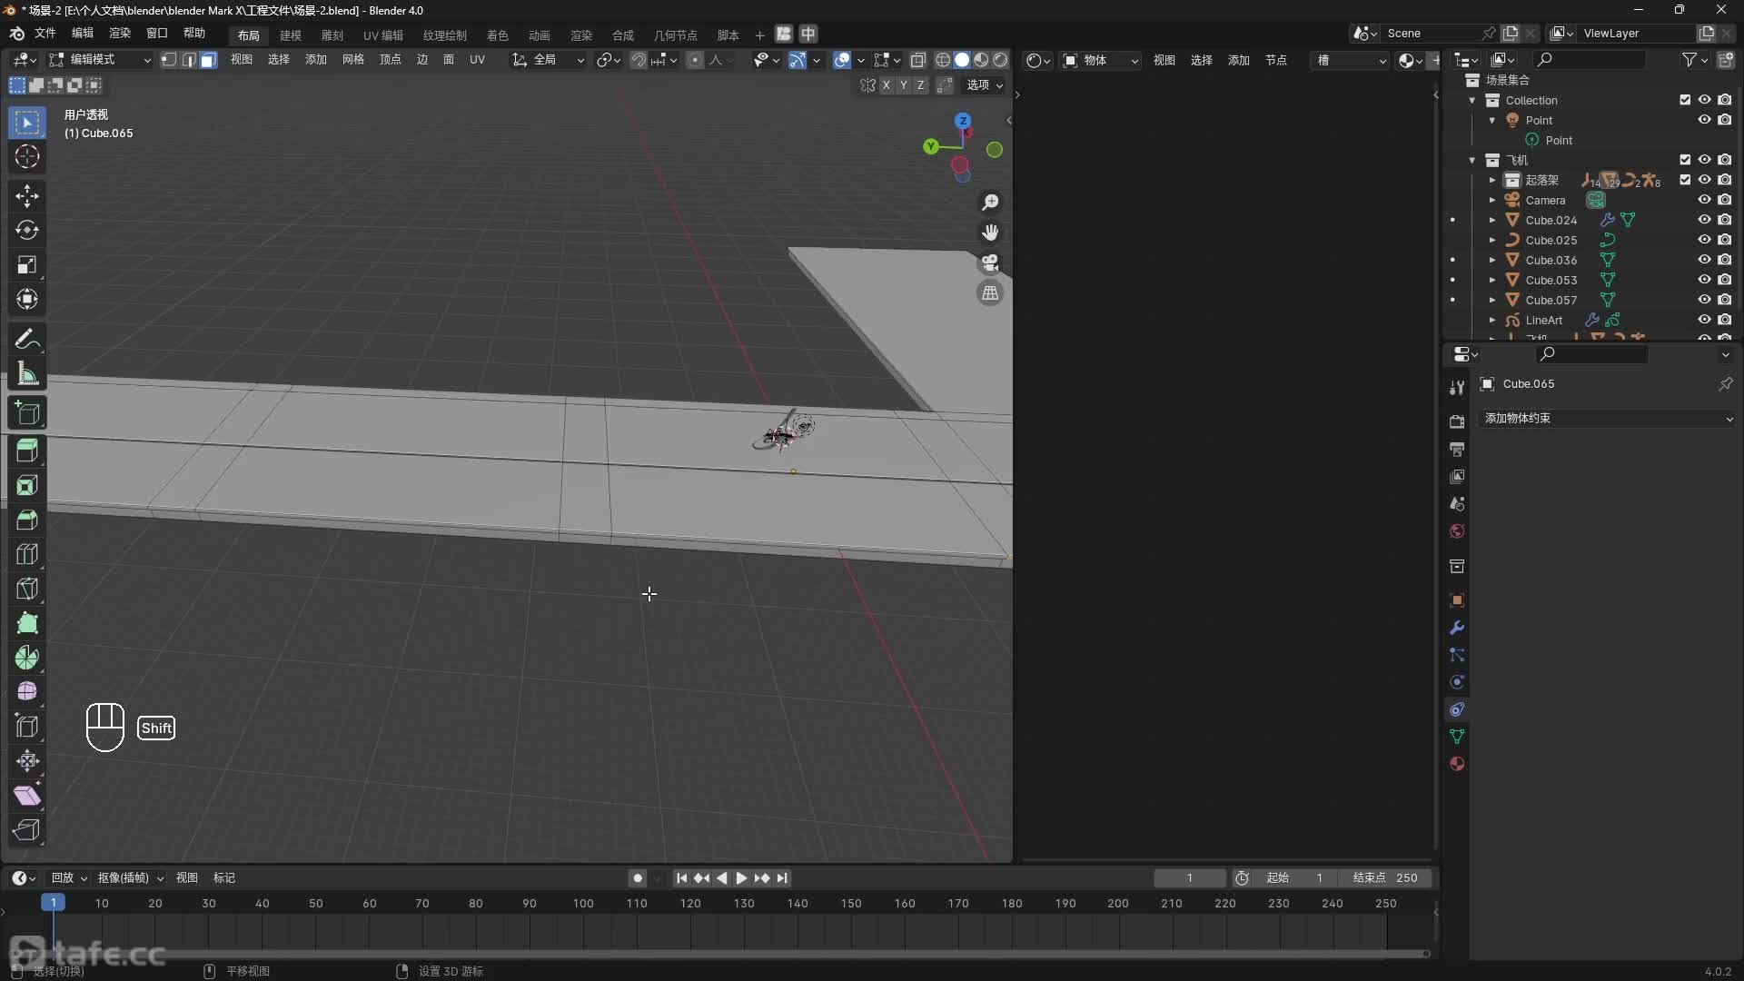
Task: Collapse the 飞机 collection
Action: click(1472, 160)
